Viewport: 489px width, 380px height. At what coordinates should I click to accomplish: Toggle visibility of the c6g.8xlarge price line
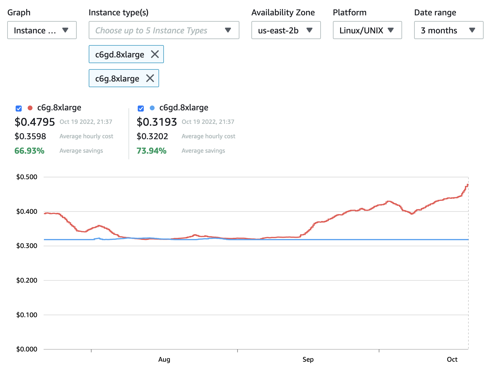click(x=18, y=109)
